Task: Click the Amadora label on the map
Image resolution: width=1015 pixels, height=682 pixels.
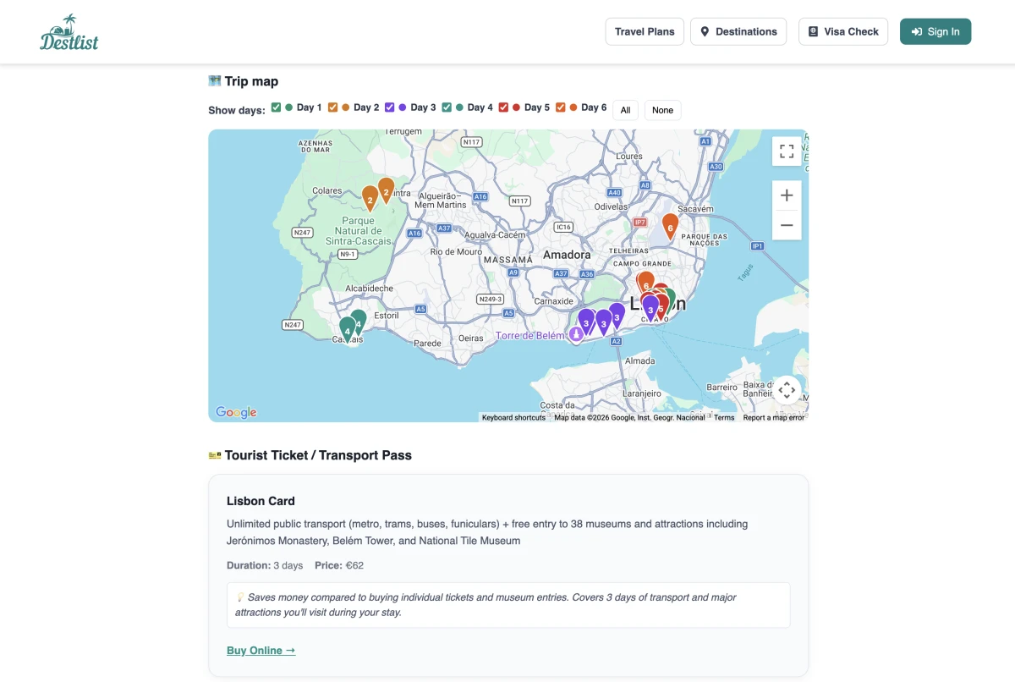Action: 567,255
